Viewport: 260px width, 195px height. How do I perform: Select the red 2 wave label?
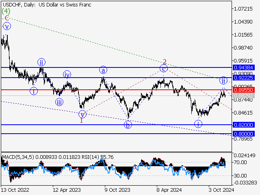pos(165,62)
